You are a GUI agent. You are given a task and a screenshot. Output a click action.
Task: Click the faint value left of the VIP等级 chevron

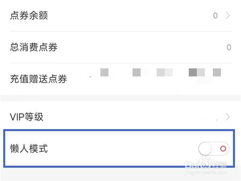(208, 119)
